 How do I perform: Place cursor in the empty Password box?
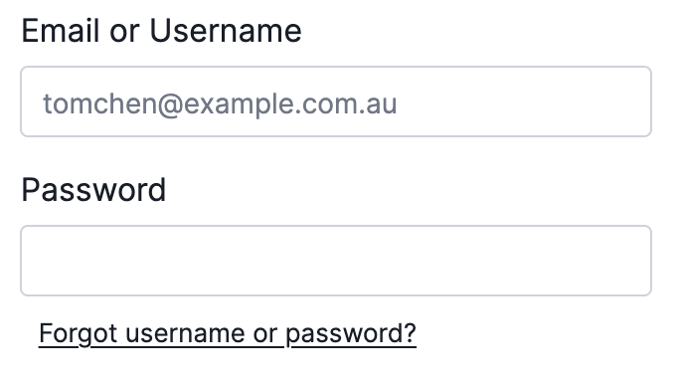[x=336, y=261]
